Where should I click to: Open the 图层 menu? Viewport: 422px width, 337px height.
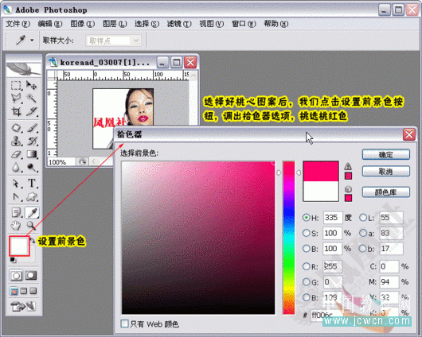[x=115, y=24]
